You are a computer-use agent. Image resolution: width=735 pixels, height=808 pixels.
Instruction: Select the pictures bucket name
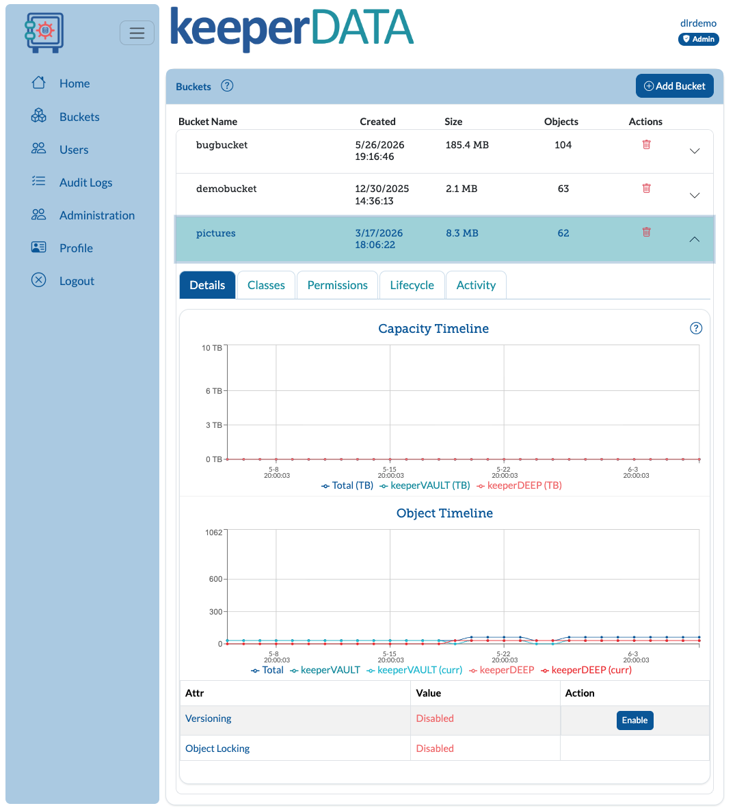(x=215, y=233)
